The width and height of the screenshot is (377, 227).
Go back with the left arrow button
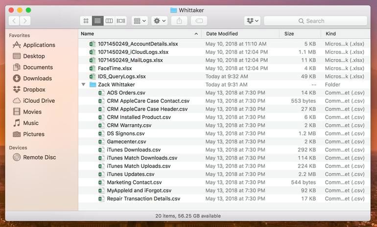click(x=14, y=21)
